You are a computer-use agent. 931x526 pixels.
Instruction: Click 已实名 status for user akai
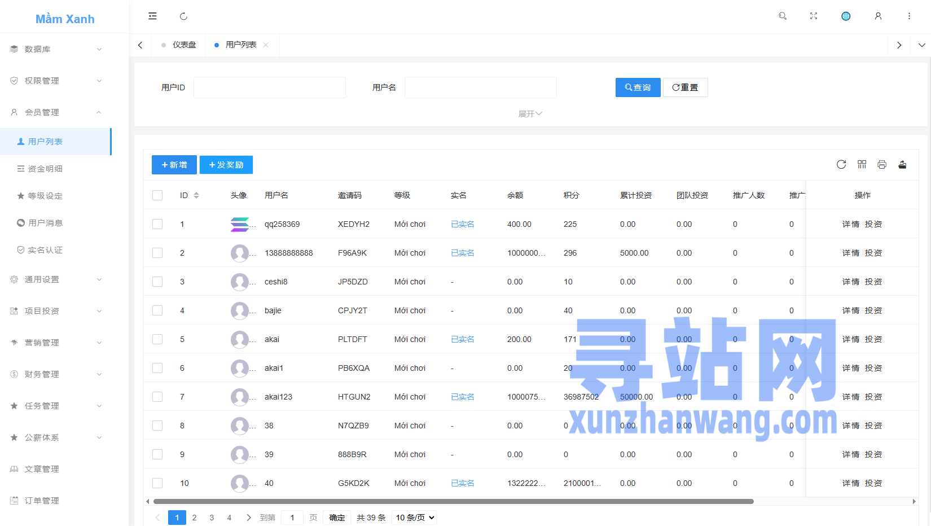tap(463, 339)
